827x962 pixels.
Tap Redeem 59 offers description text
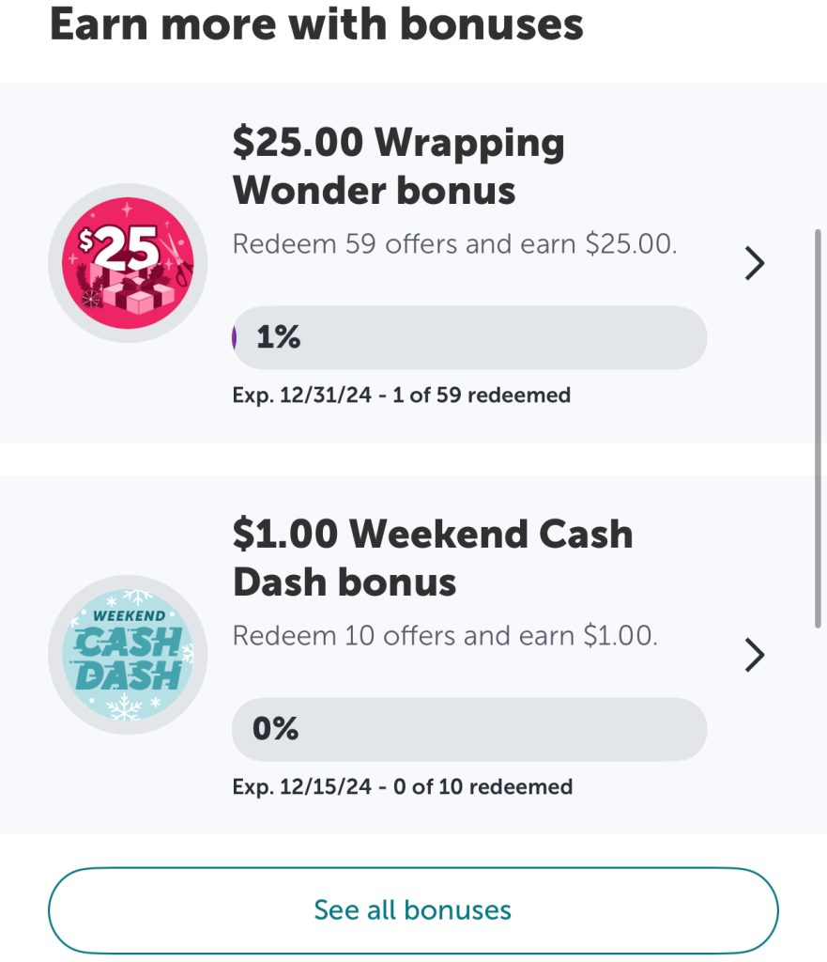[455, 244]
